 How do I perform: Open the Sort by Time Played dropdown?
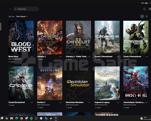(22, 16)
